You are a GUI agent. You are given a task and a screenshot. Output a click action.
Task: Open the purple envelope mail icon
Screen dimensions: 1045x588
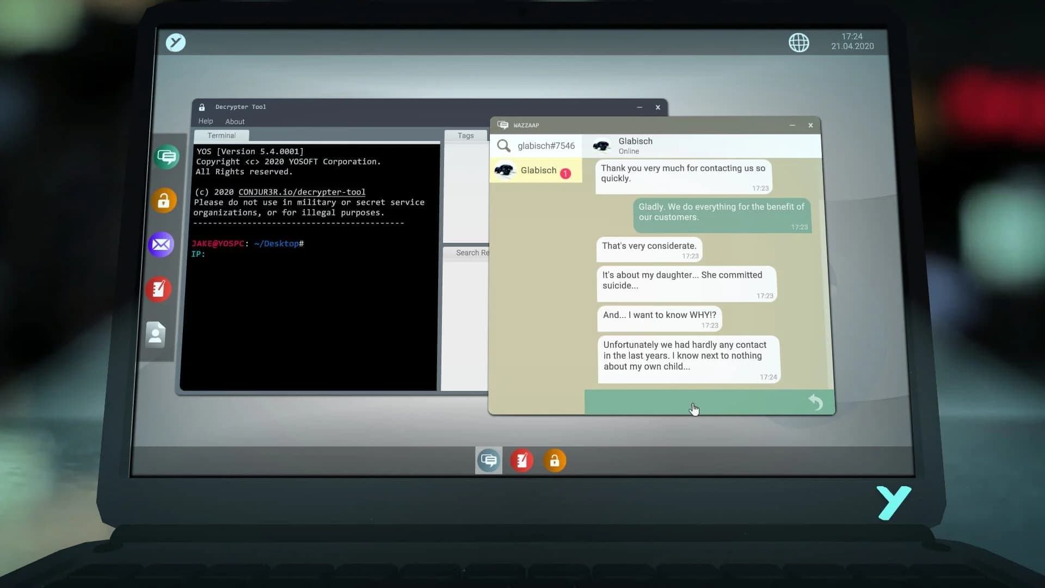[x=161, y=244]
